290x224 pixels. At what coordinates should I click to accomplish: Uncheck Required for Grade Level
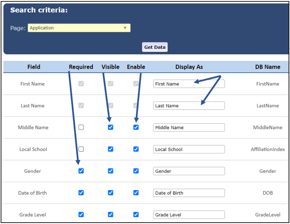coord(81,214)
